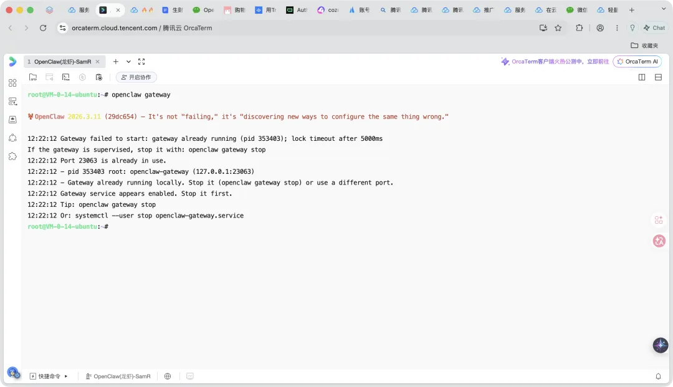Close the OpenClaw(龙虾)-SamR terminal tab
Screen dimensions: 673x387
pos(97,62)
